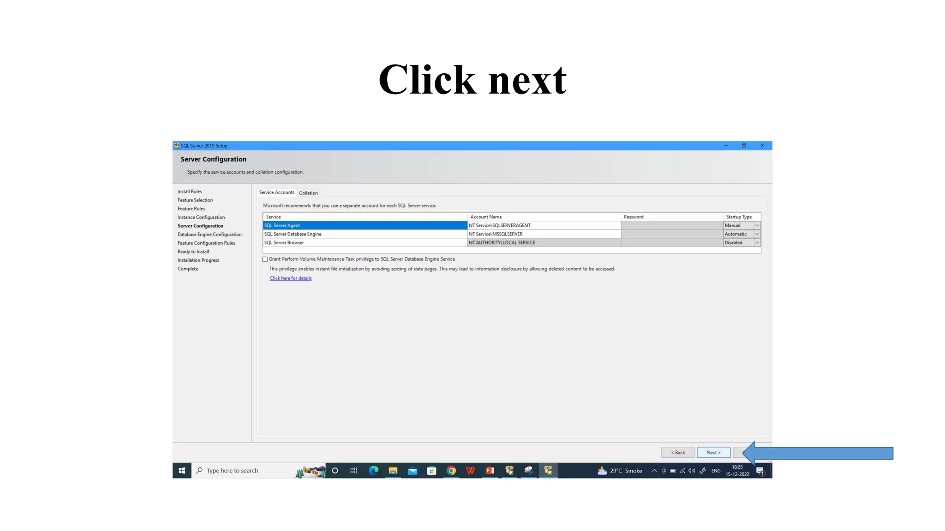Click the Meet Now tray icon
Viewport: 945px width, 531px height.
(664, 471)
